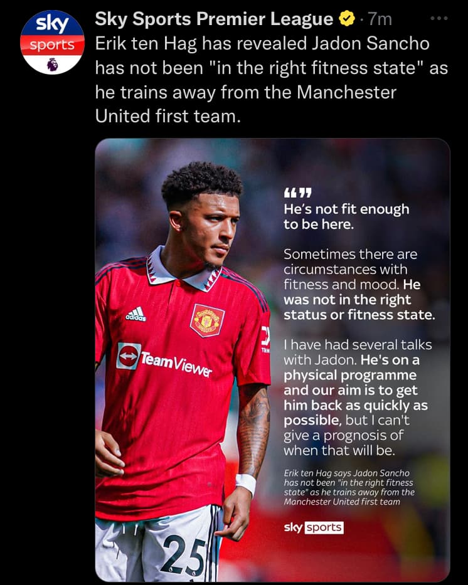
Task: Click the quotation marks icon in the graphic
Action: [x=297, y=192]
